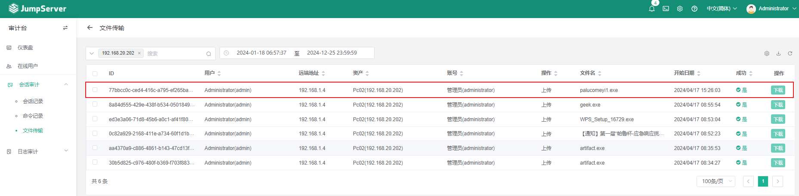
Task: Go back using the arrow next to 文件传输
Action: click(90, 28)
